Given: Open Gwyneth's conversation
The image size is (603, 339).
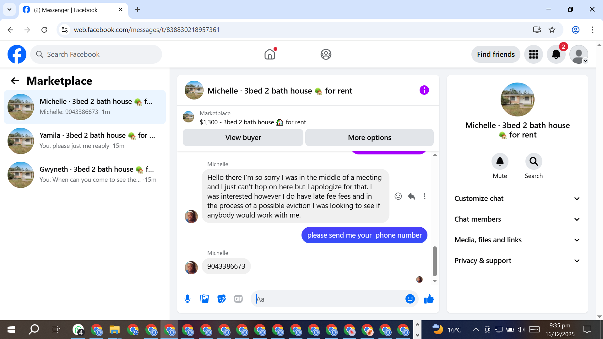Looking at the screenshot, I should 85,175.
